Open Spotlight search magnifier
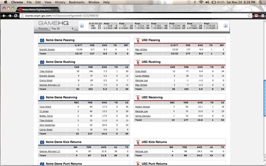266x166 pixels. click(260, 2)
